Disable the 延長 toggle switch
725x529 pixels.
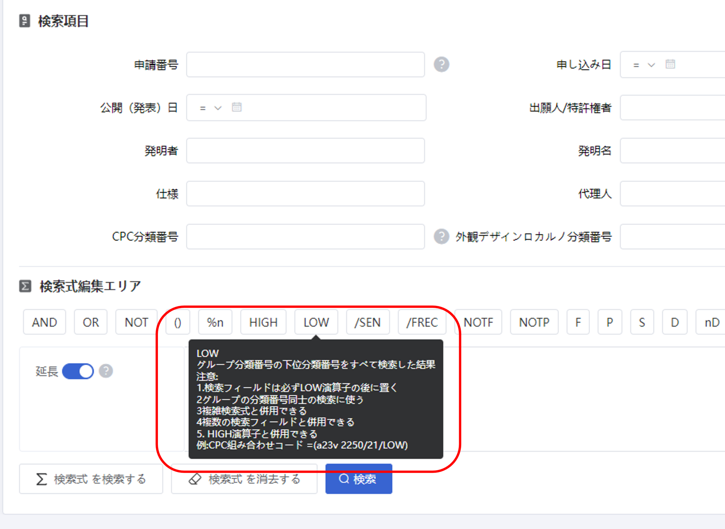tap(78, 371)
